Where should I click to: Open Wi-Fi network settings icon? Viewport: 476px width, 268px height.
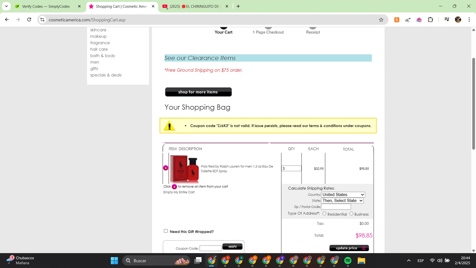click(x=432, y=261)
